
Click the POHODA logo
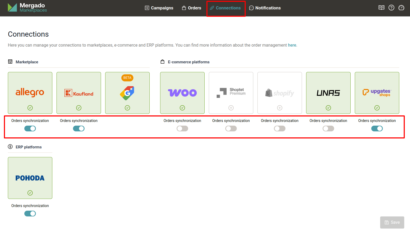30,178
